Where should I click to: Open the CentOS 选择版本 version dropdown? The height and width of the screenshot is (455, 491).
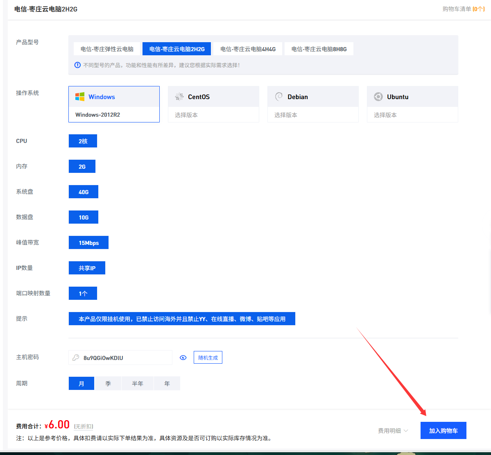[213, 115]
